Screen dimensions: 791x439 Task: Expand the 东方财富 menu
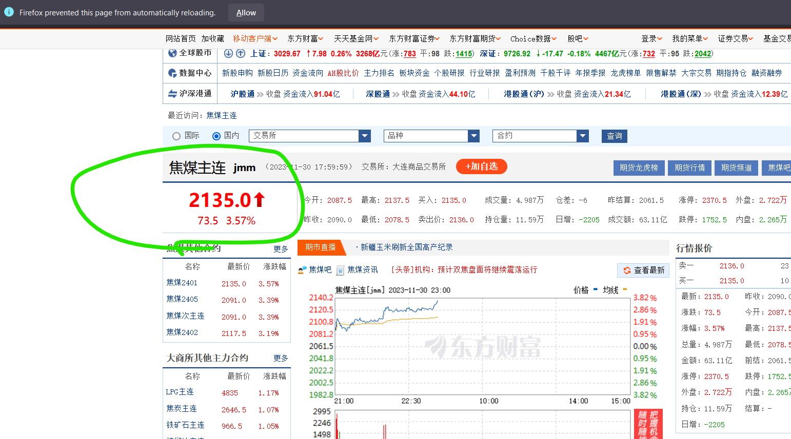[x=305, y=38]
